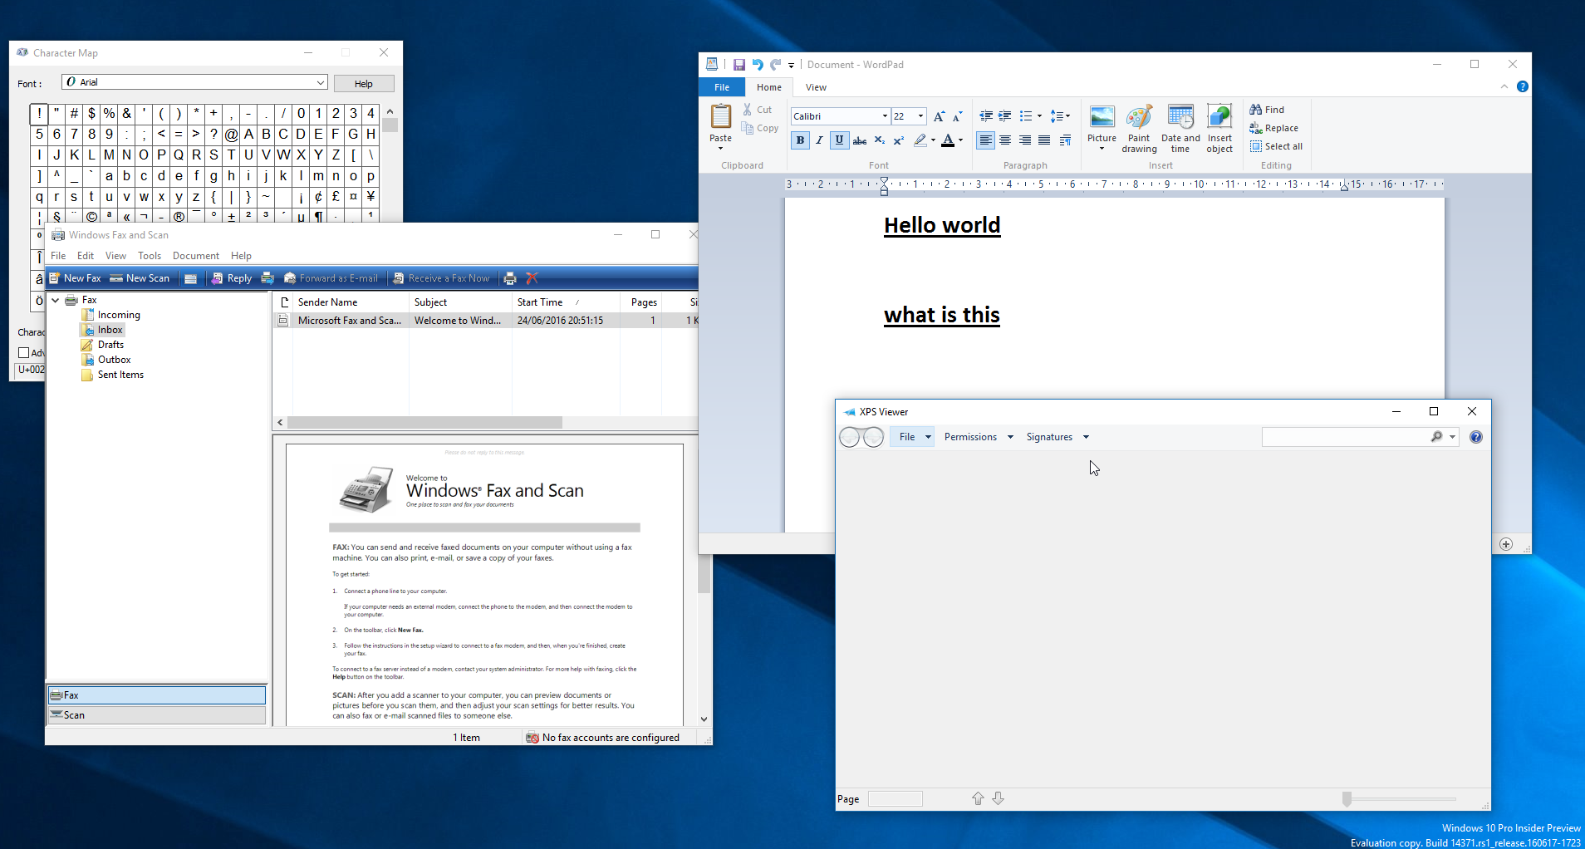Select Center alignment in WordPad
The image size is (1585, 849).
tap(1005, 140)
